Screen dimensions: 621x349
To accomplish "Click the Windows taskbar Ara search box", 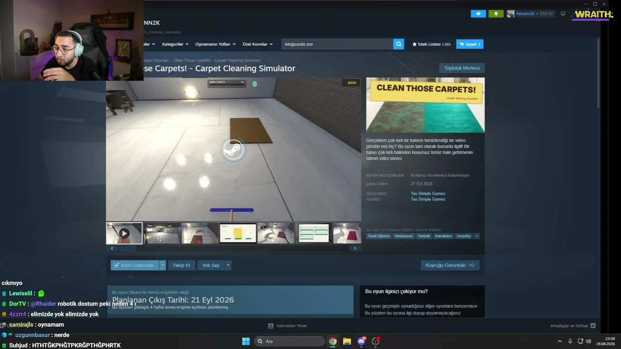I will click(290, 341).
